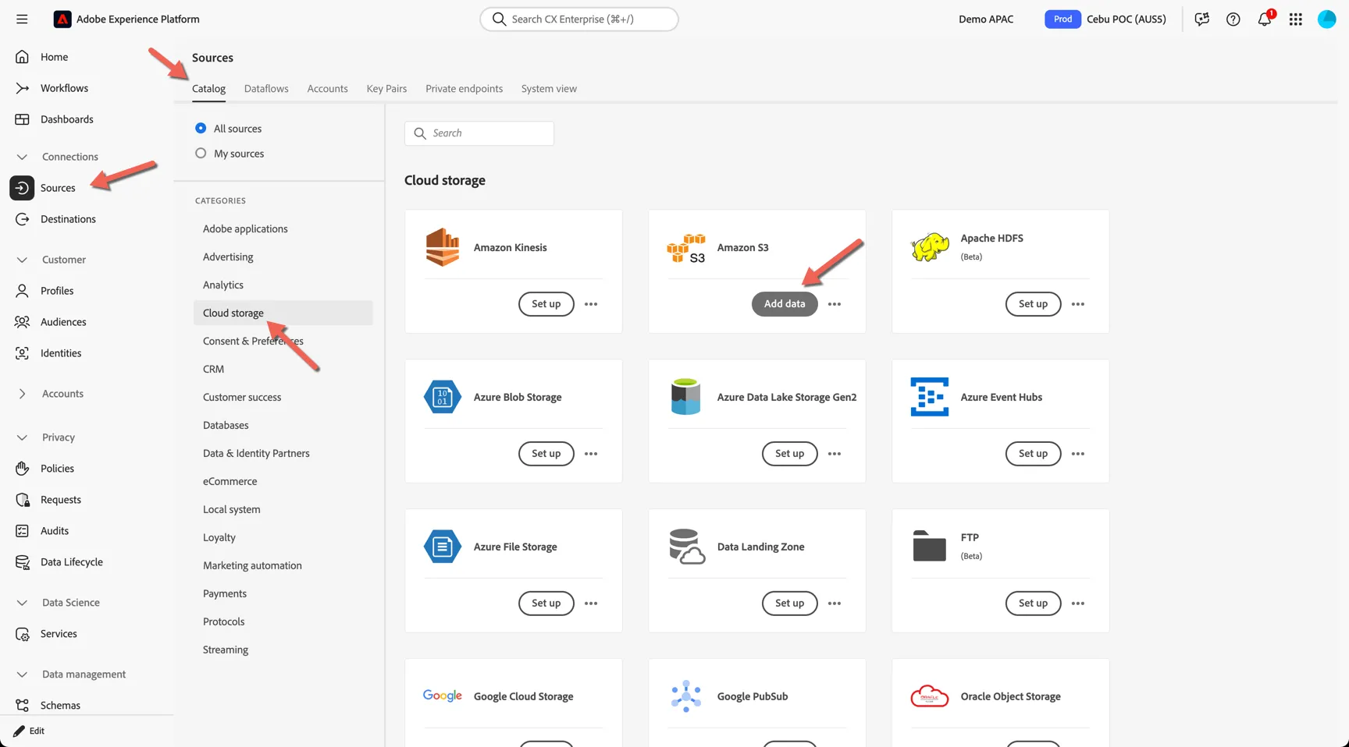
Task: Switch to the Private endpoints tab
Action: click(x=464, y=89)
